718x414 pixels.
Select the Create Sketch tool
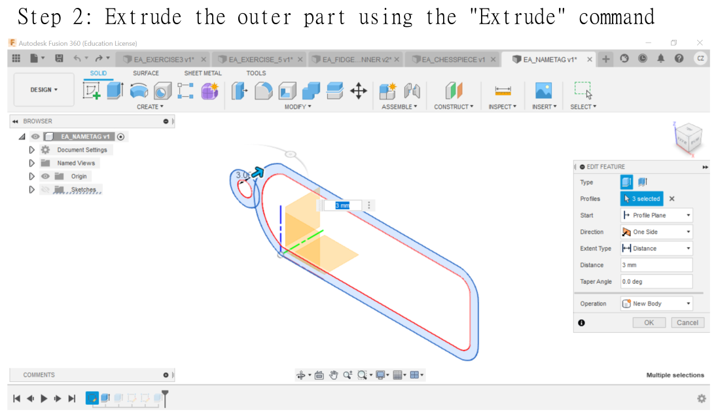coord(92,92)
